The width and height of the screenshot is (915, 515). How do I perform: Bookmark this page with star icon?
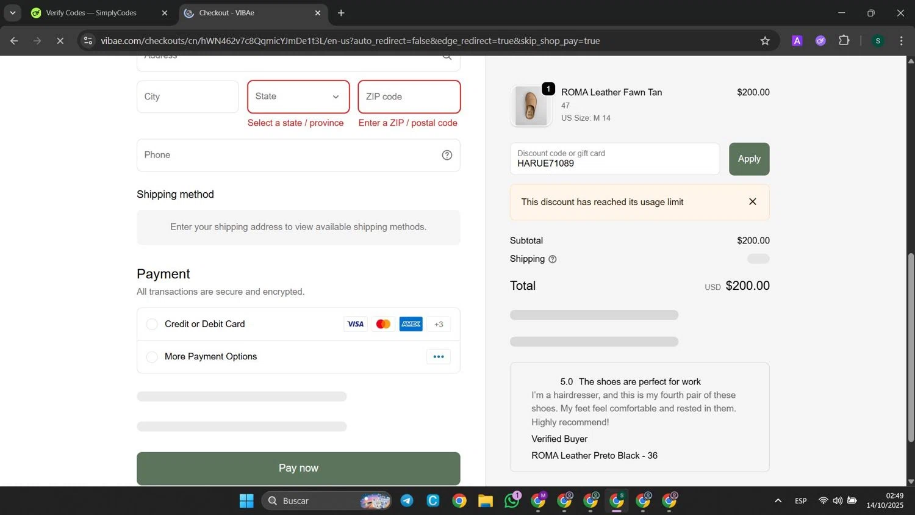(765, 41)
